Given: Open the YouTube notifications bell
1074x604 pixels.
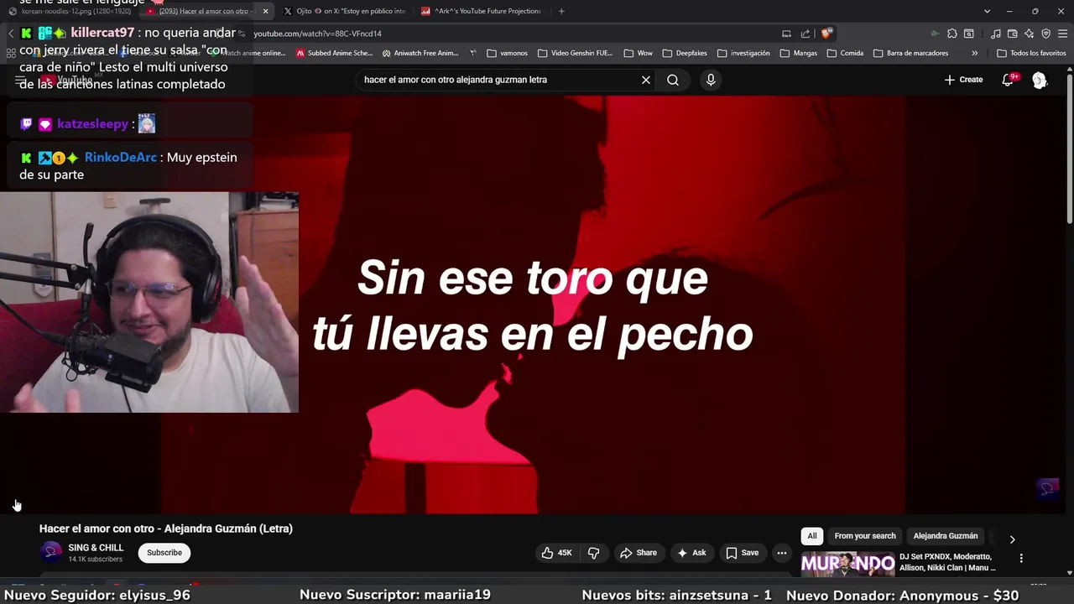Looking at the screenshot, I should point(1008,80).
